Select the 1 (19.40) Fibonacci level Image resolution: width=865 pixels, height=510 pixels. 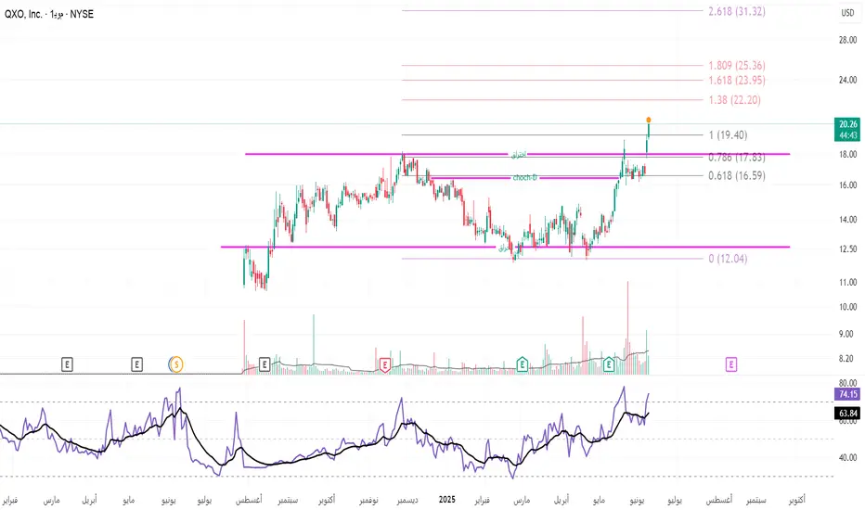(728, 135)
